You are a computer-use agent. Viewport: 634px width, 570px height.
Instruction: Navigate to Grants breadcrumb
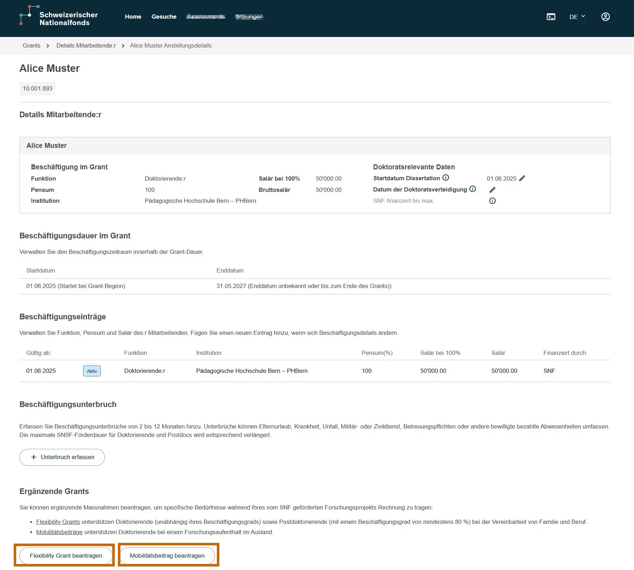[x=32, y=45]
